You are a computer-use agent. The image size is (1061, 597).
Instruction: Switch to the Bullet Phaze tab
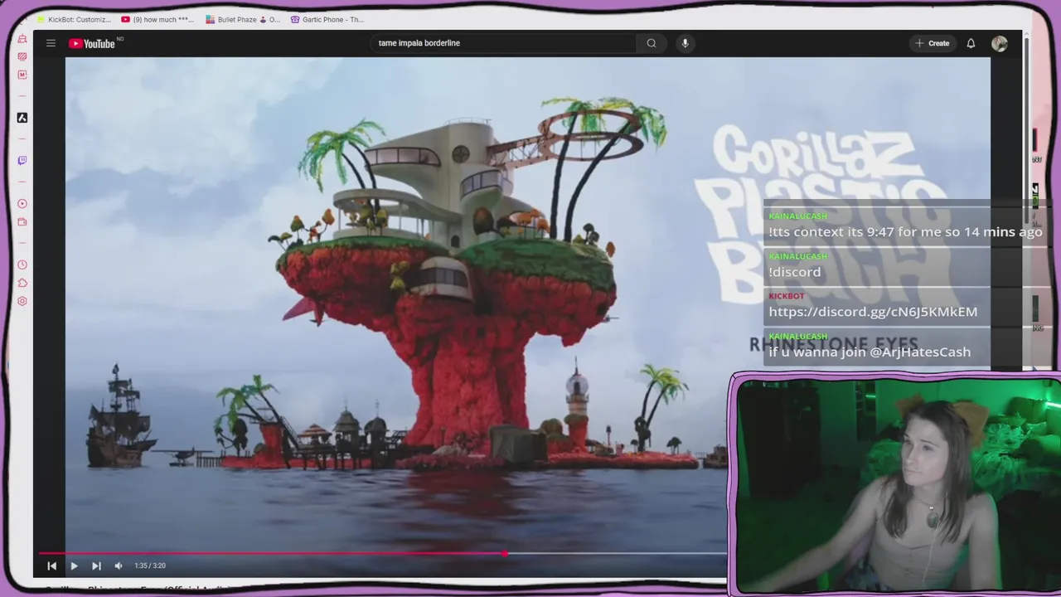243,19
